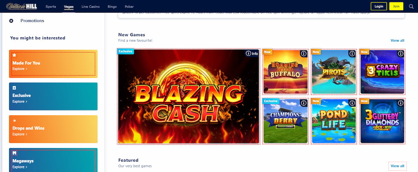Click the Featured heading
The height and width of the screenshot is (172, 418).
click(128, 160)
